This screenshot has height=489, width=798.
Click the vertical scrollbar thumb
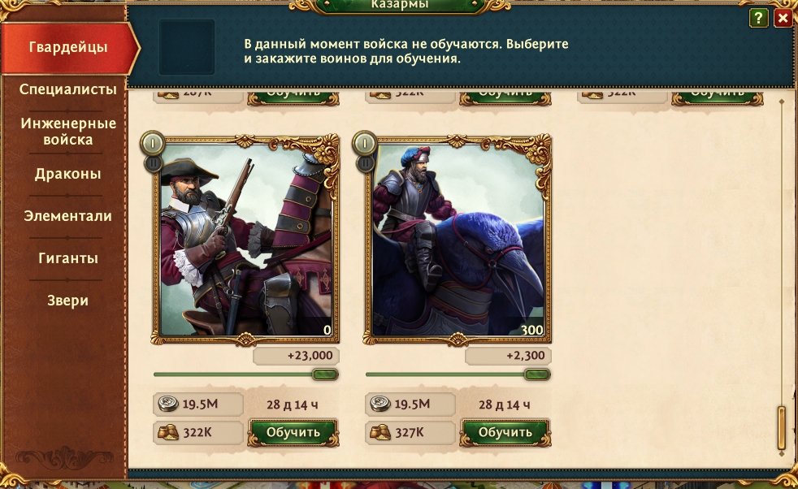[782, 428]
